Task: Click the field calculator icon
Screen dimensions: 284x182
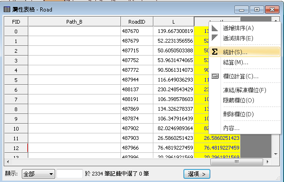Action: coord(215,76)
